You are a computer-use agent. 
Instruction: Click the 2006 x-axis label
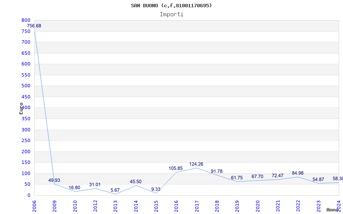click(x=34, y=206)
